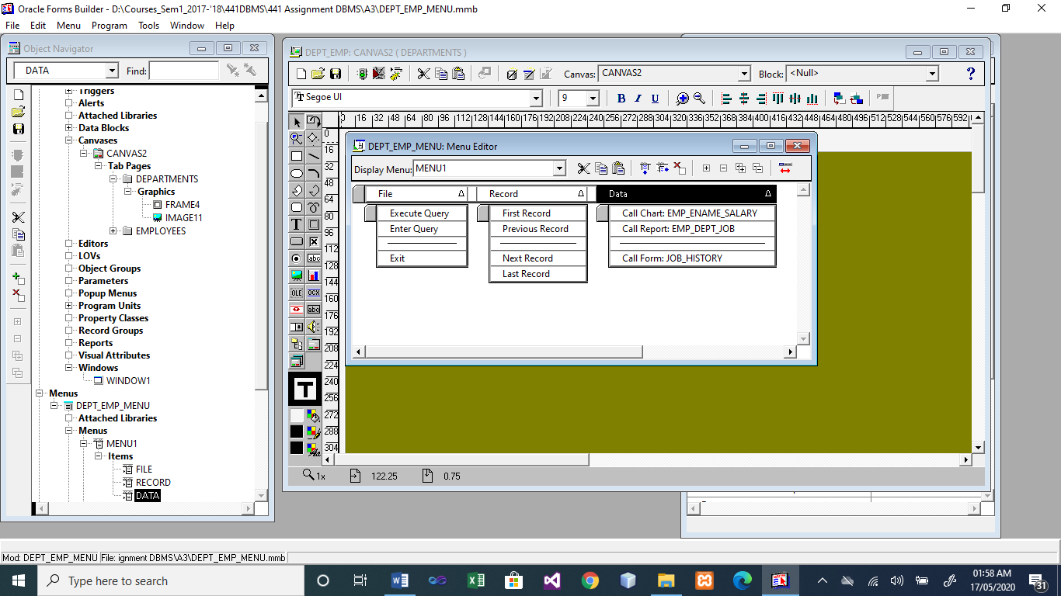Screen dimensions: 1061x596
Task: Select the Text tool in the tool palette
Action: (297, 224)
